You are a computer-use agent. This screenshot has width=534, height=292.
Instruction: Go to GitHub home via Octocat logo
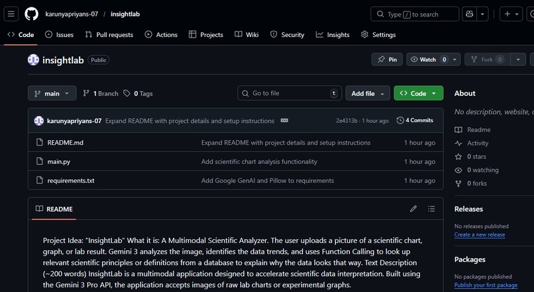[31, 15]
